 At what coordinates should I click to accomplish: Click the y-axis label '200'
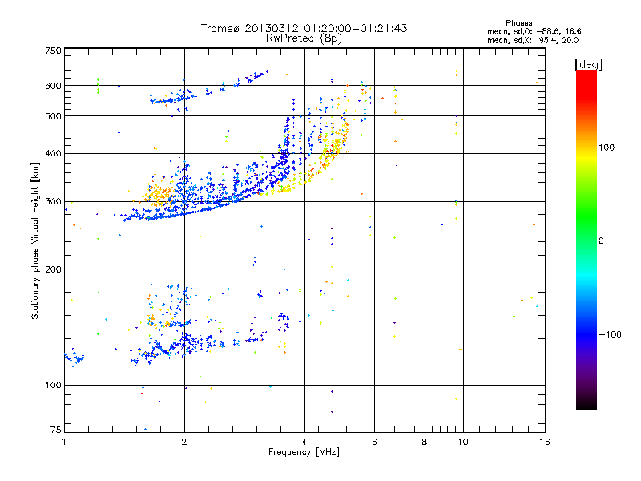[53, 269]
